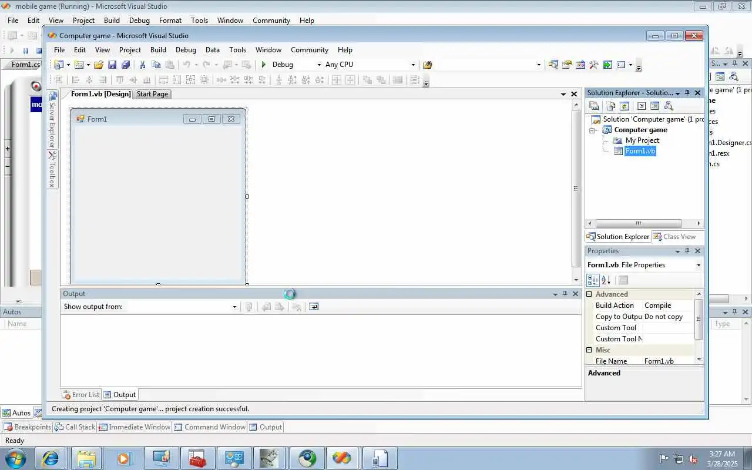752x470 pixels.
Task: Open the Format menu in mobile game window
Action: pyautogui.click(x=170, y=20)
